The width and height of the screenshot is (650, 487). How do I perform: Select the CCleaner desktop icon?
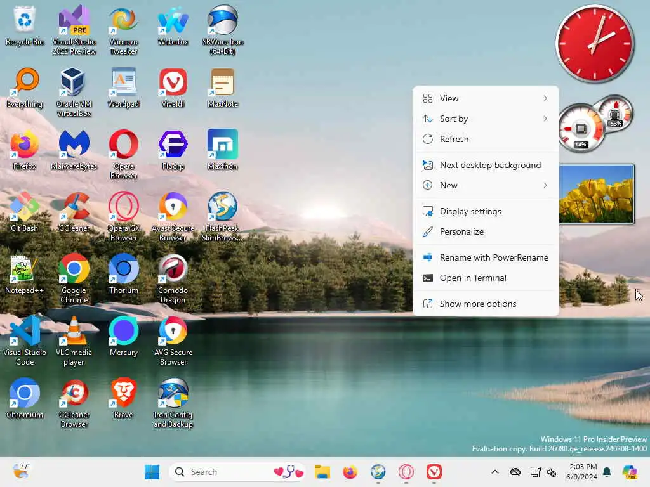pos(74,212)
